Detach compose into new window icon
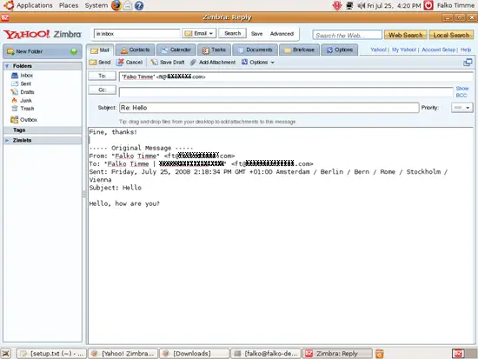 click(468, 63)
